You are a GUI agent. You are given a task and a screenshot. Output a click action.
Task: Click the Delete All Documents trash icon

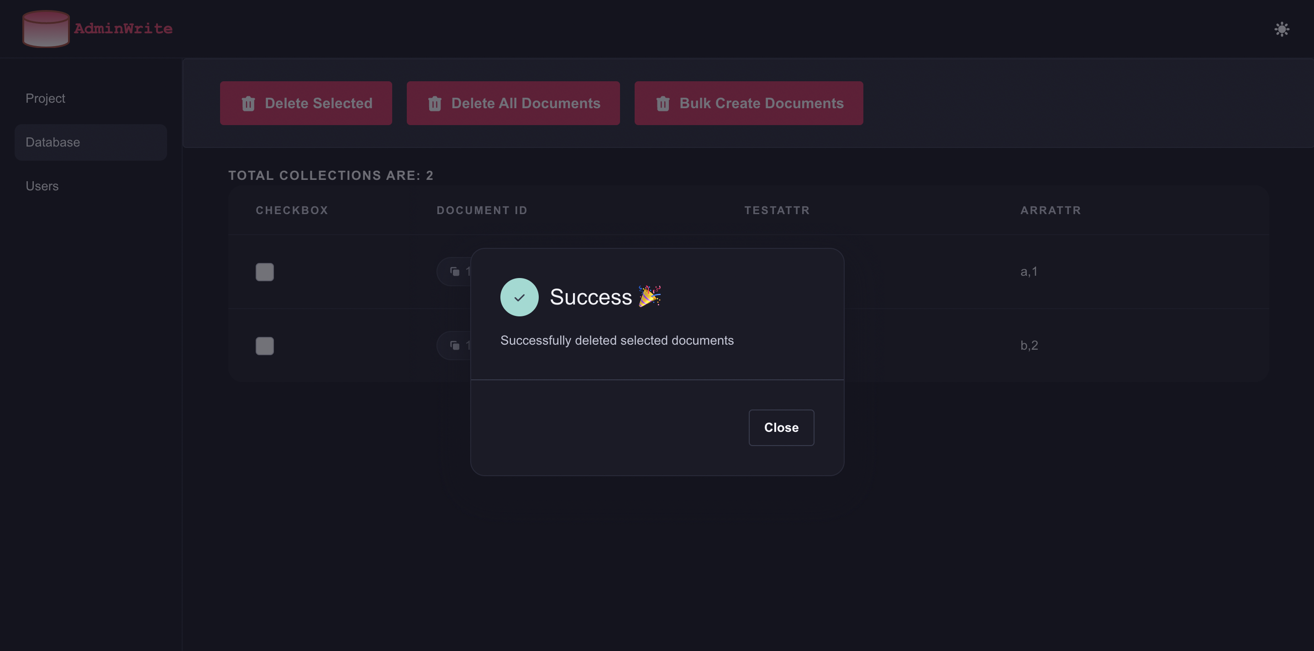click(434, 103)
